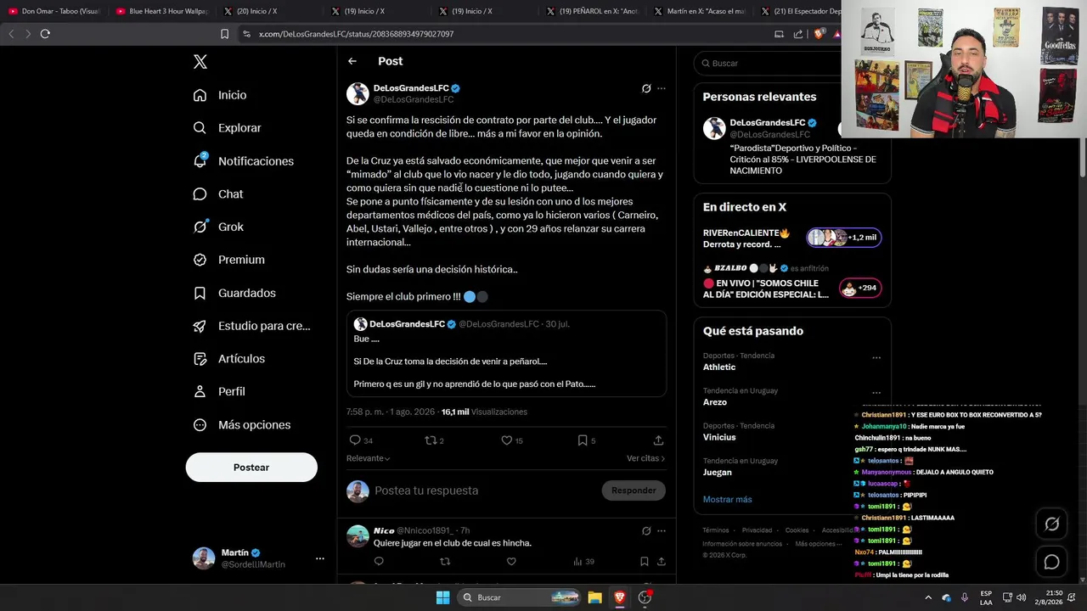Open Notificaciones in the sidebar
1087x611 pixels.
(243, 161)
